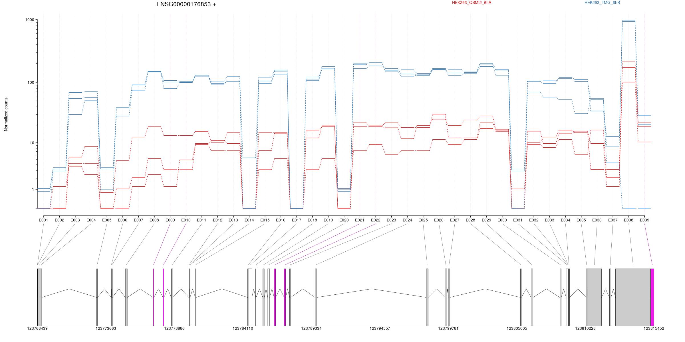The image size is (685, 342).
Task: Select exon label E029
Action: (486, 220)
